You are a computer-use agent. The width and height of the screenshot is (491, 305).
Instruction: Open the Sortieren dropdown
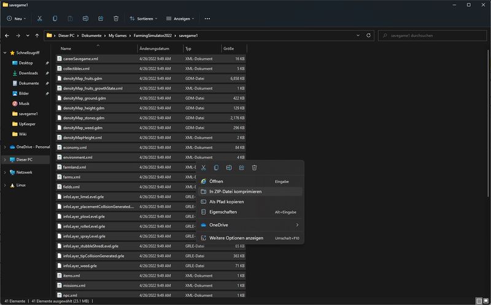(x=144, y=18)
